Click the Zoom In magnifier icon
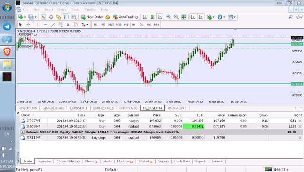The image size is (304, 172). [x=169, y=17]
